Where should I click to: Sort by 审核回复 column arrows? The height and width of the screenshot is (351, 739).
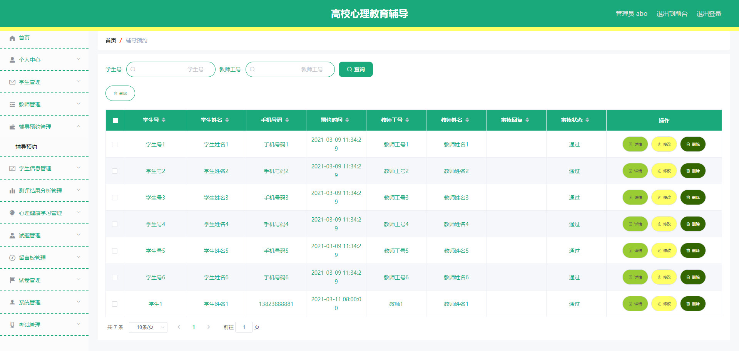[x=527, y=120]
